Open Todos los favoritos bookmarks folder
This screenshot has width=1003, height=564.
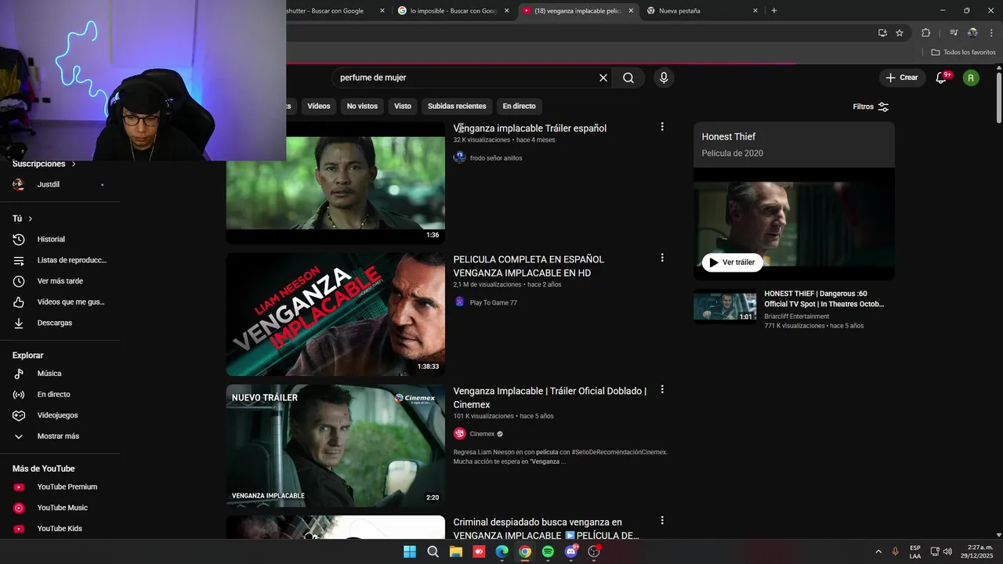coord(963,52)
